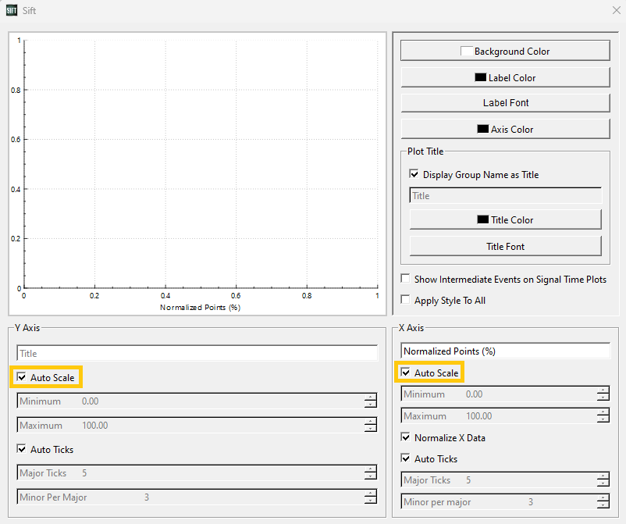Decrease X Axis Minor per major value
The height and width of the screenshot is (524, 626).
[603, 505]
